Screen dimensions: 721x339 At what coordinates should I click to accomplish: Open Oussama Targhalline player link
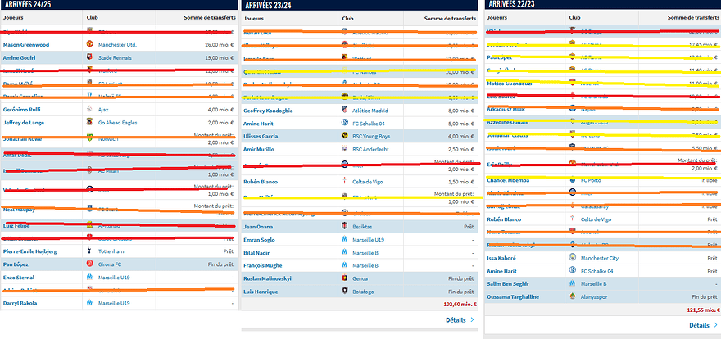(x=513, y=296)
